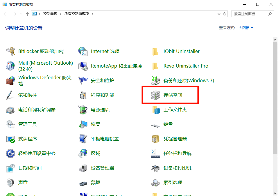This screenshot has height=196, width=278.
Task: Open the 索引选项 text link
Action: [173, 183]
